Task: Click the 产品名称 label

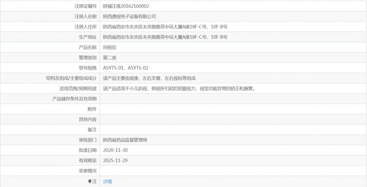Action: pos(87,47)
